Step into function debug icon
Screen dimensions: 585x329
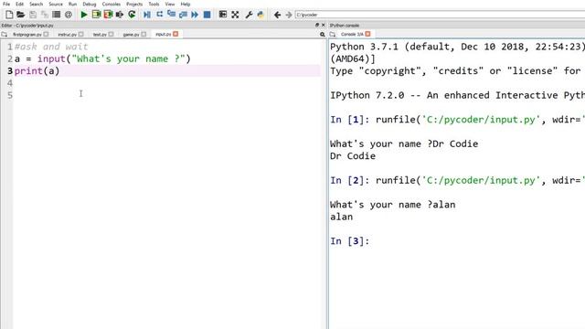tap(171, 15)
